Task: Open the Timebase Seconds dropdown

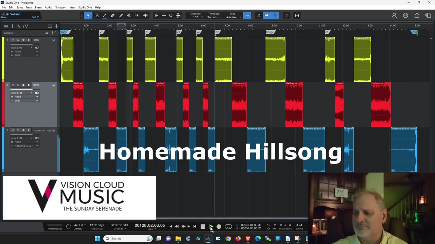Action: 214,17
